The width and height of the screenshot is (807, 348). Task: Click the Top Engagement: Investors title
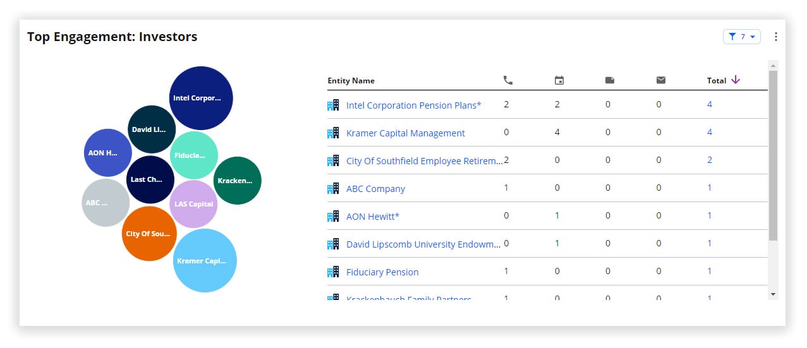coord(112,37)
